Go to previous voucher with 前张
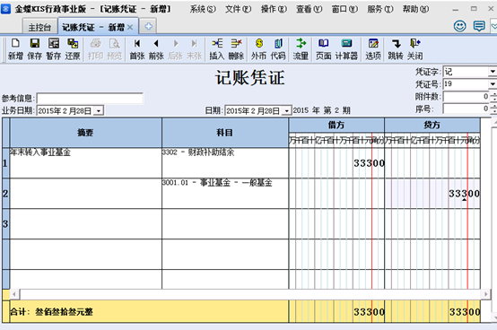 pos(156,49)
